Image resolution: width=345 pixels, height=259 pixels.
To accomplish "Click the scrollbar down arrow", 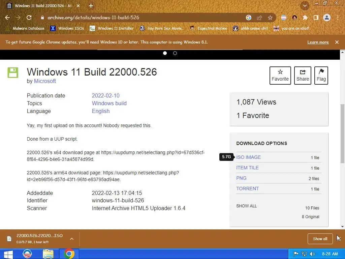I will tap(342, 226).
